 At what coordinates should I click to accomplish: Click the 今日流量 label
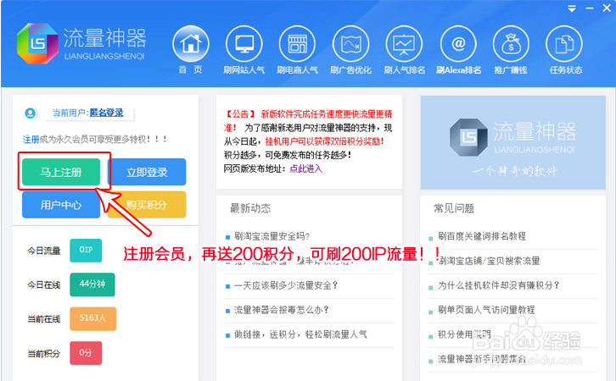[43, 251]
